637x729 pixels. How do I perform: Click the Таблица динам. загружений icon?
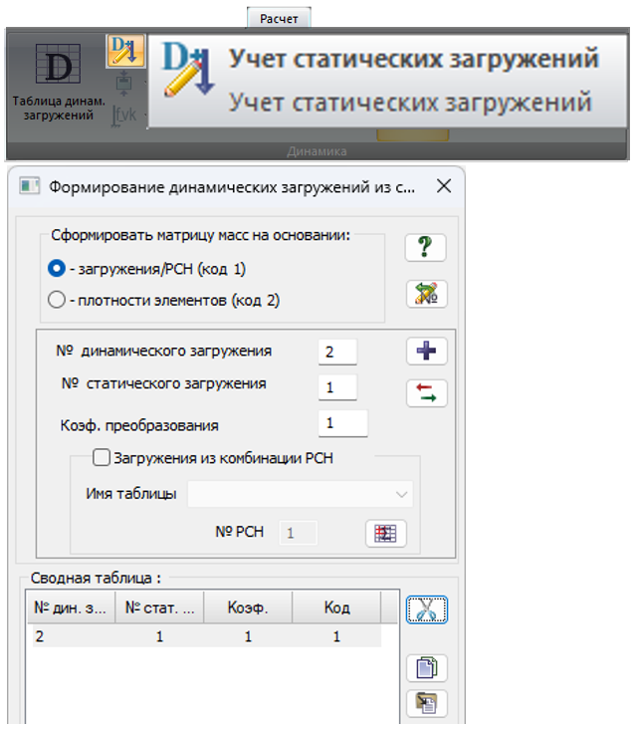[60, 68]
